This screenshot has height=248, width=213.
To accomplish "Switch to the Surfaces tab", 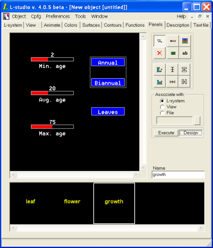I will (91, 25).
